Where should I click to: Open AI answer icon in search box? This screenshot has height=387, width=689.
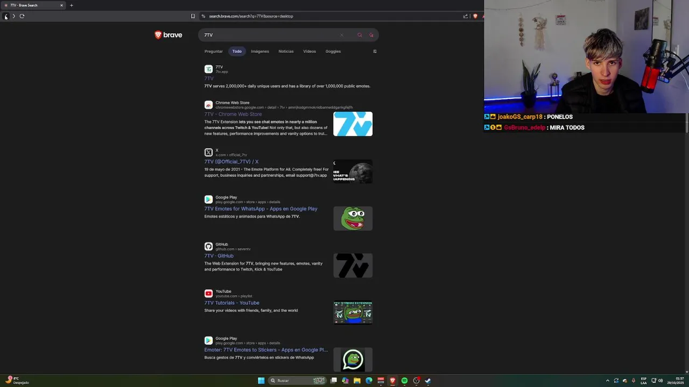point(371,35)
